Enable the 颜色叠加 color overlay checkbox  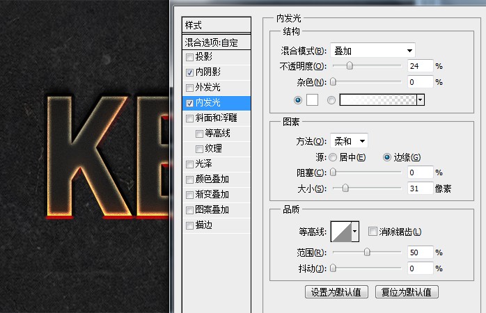coord(189,180)
